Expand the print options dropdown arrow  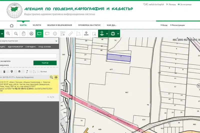pyautogui.click(x=118, y=34)
